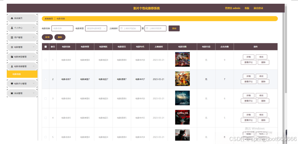
Task: Expand 电影类型管理 with its chevron arrow
Action: pos(33,56)
